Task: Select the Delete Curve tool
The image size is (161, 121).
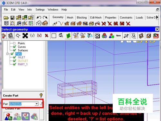Action: pyautogui.click(x=110, y=23)
